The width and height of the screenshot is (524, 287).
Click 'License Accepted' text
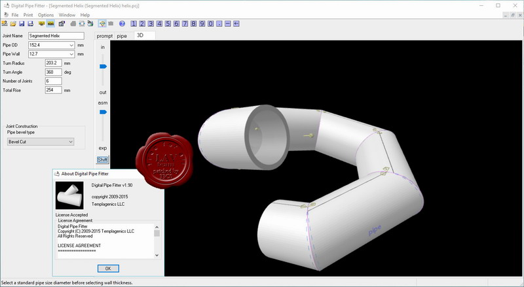(x=71, y=215)
